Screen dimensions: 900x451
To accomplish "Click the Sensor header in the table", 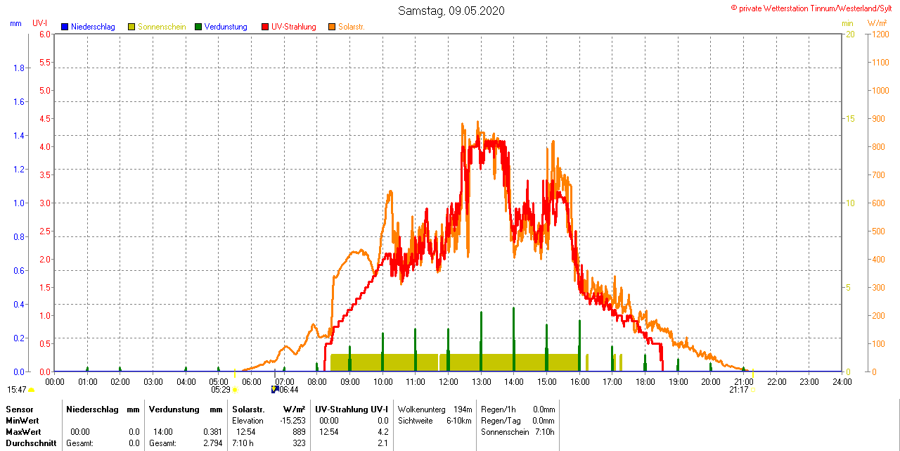I will click(19, 409).
